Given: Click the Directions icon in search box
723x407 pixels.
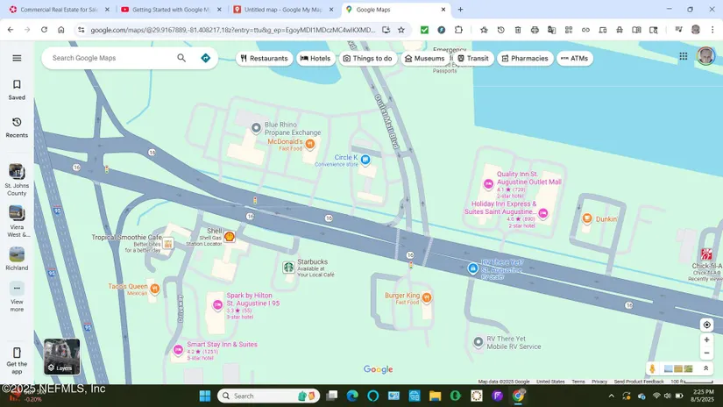Looking at the screenshot, I should pyautogui.click(x=205, y=58).
